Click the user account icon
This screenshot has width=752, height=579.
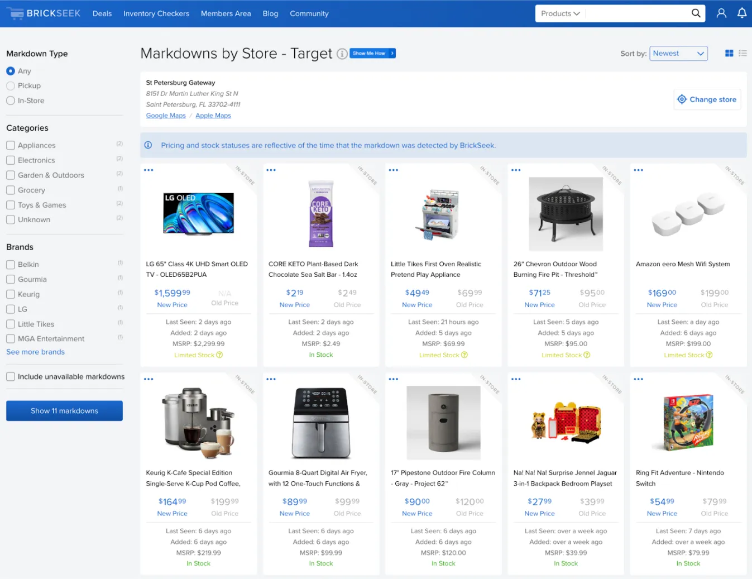721,13
